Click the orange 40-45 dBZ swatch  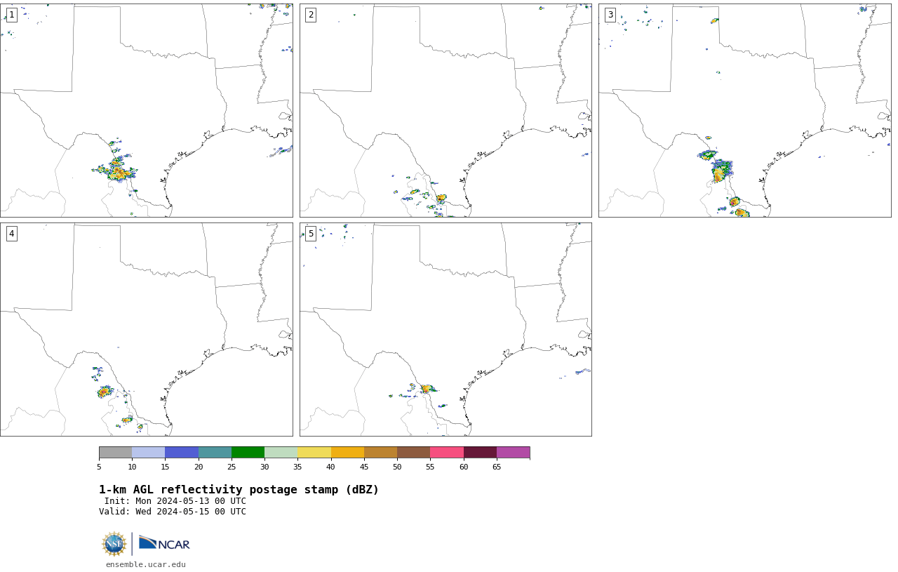pyautogui.click(x=347, y=452)
